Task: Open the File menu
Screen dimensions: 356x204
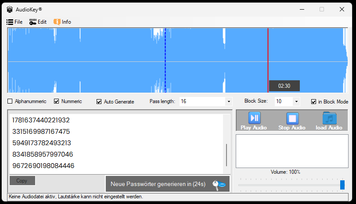Action: click(x=14, y=22)
